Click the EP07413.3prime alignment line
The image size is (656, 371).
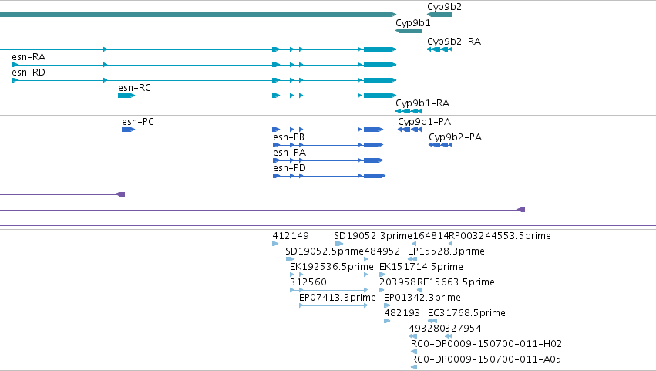coord(334,305)
